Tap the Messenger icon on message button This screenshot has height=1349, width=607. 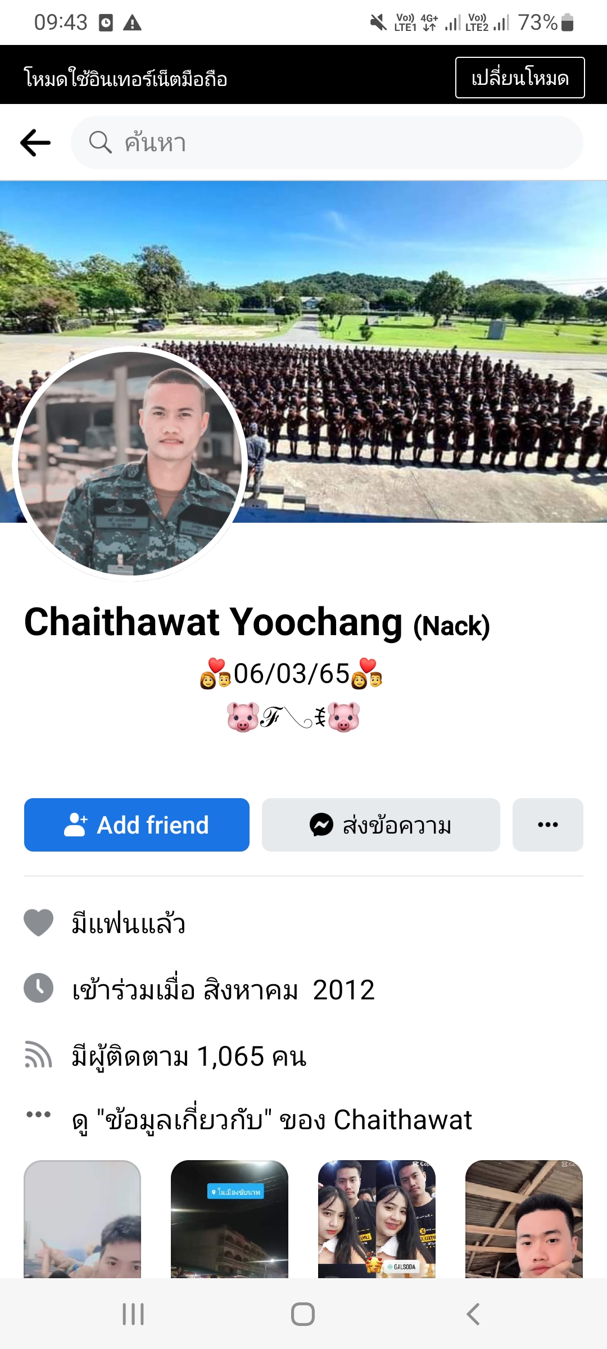(x=321, y=825)
